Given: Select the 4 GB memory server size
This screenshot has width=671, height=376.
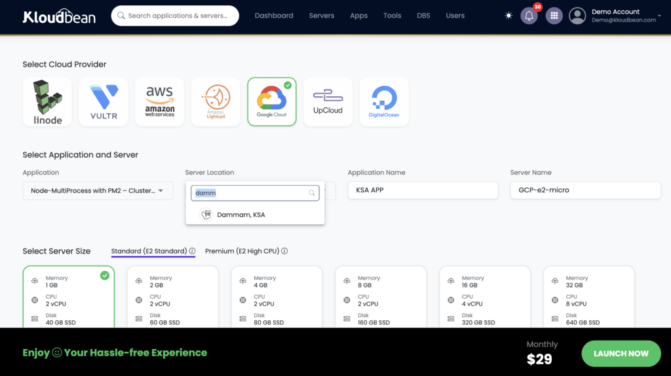Looking at the screenshot, I should 277,297.
